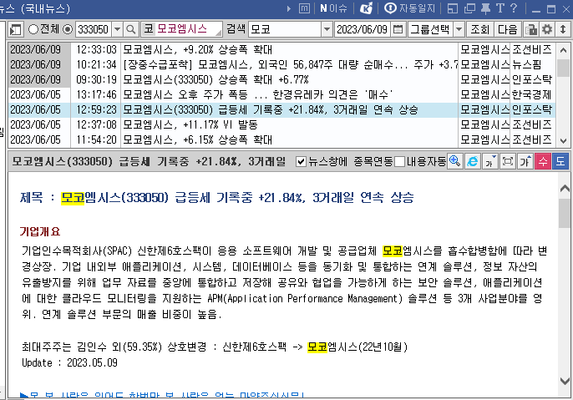This screenshot has height=400, width=573.
Task: Click the fullscreen frame icon
Action: (x=507, y=161)
